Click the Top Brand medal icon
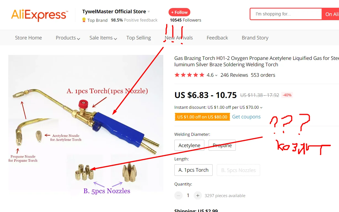The height and width of the screenshot is (212, 339). click(x=84, y=20)
